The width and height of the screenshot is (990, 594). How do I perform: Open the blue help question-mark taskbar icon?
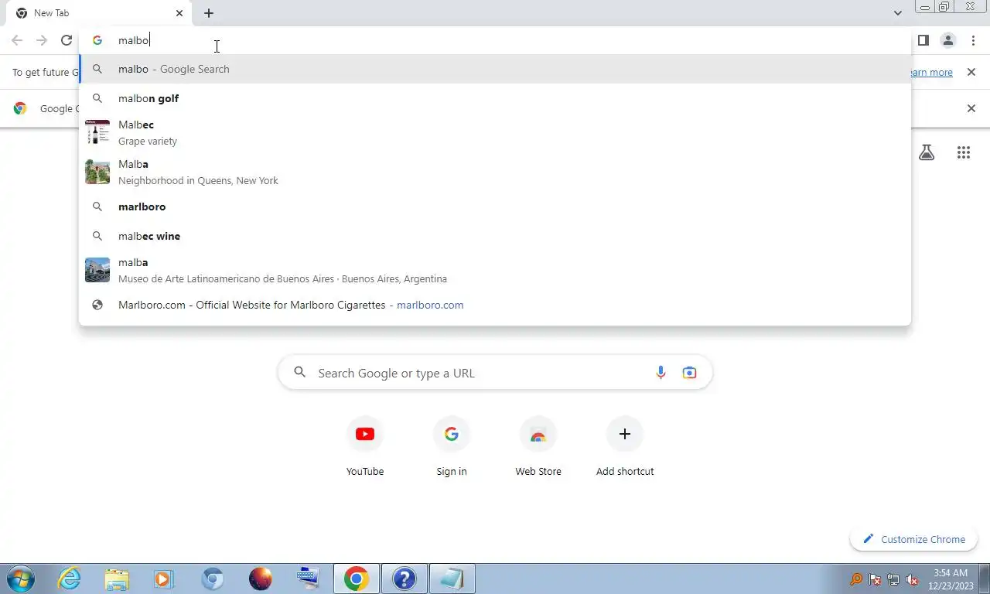pos(404,579)
